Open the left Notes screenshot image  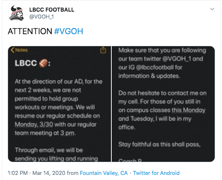[60, 104]
